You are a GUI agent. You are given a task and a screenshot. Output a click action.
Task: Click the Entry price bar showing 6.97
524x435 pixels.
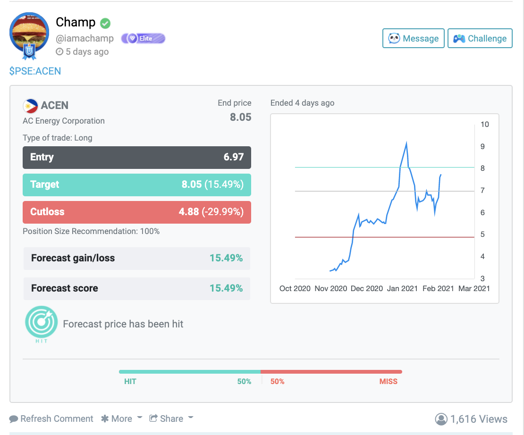(137, 158)
